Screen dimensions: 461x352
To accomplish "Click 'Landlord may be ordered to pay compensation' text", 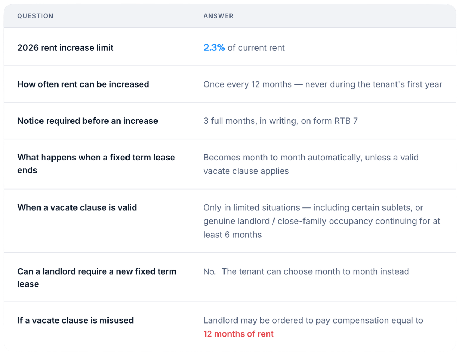I will coord(313,320).
